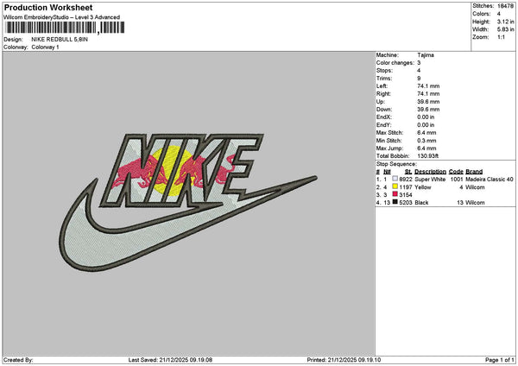Click the Zoom value '1:1'
This screenshot has width=518, height=366.
coord(501,37)
